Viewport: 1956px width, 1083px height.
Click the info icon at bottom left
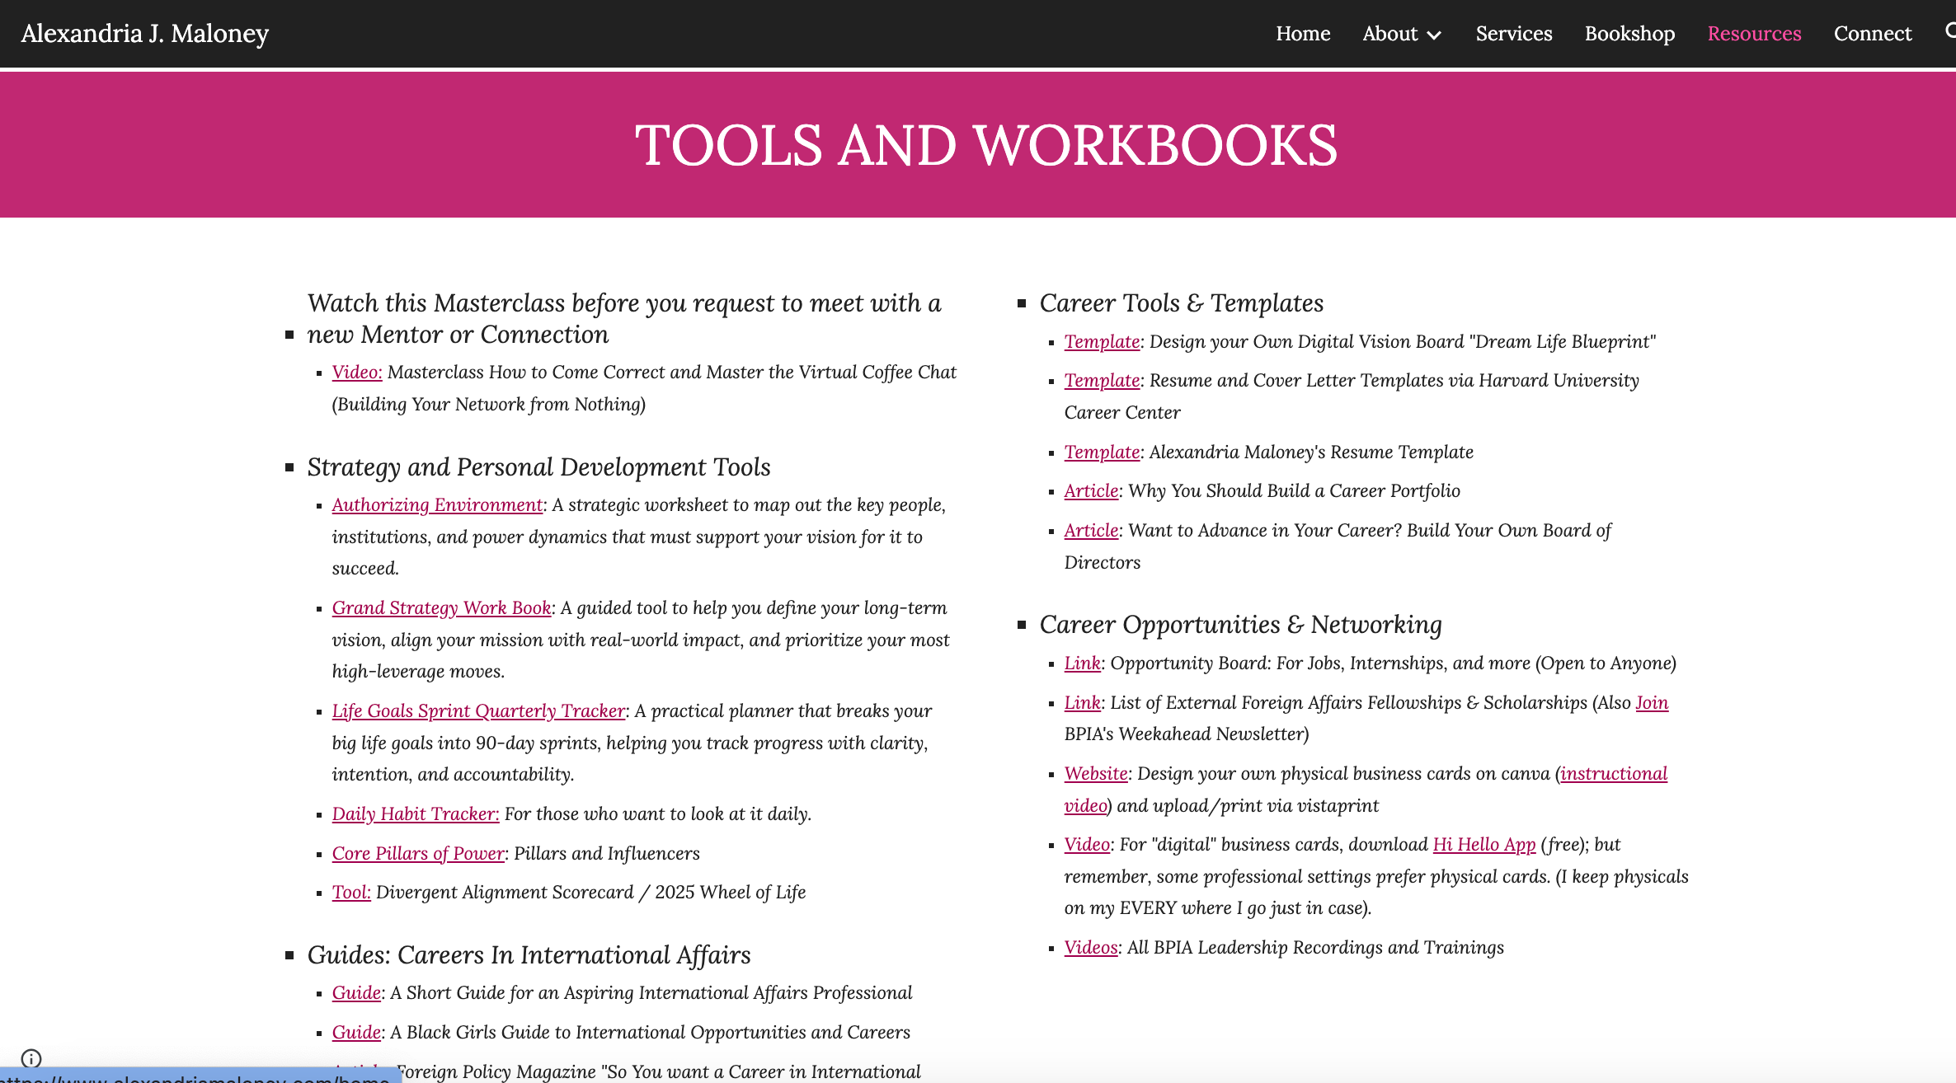(x=31, y=1058)
